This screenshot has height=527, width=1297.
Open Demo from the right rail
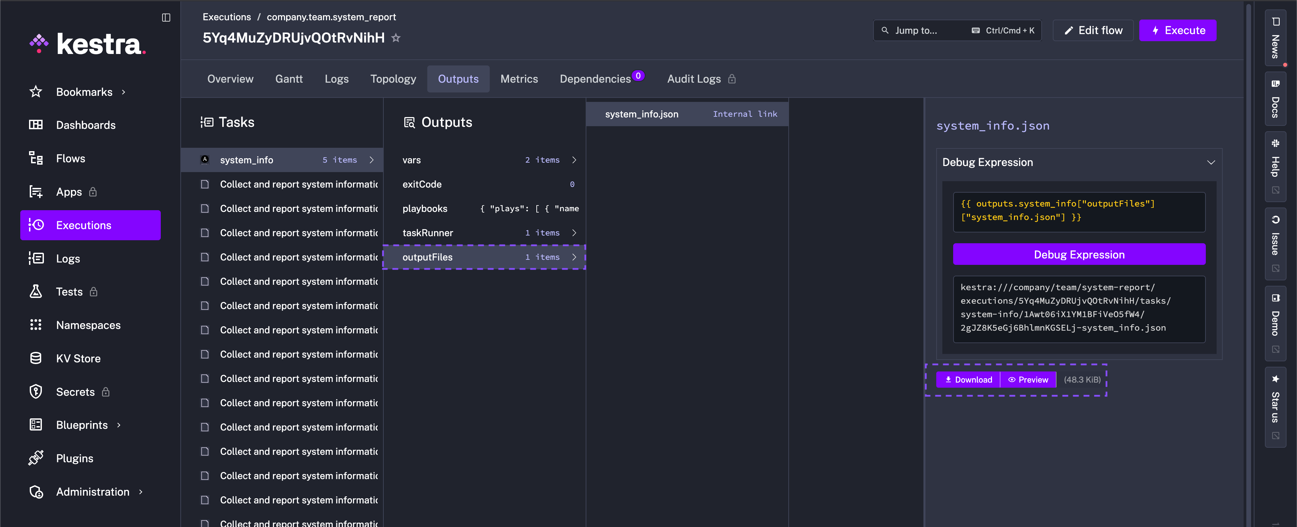click(1275, 323)
